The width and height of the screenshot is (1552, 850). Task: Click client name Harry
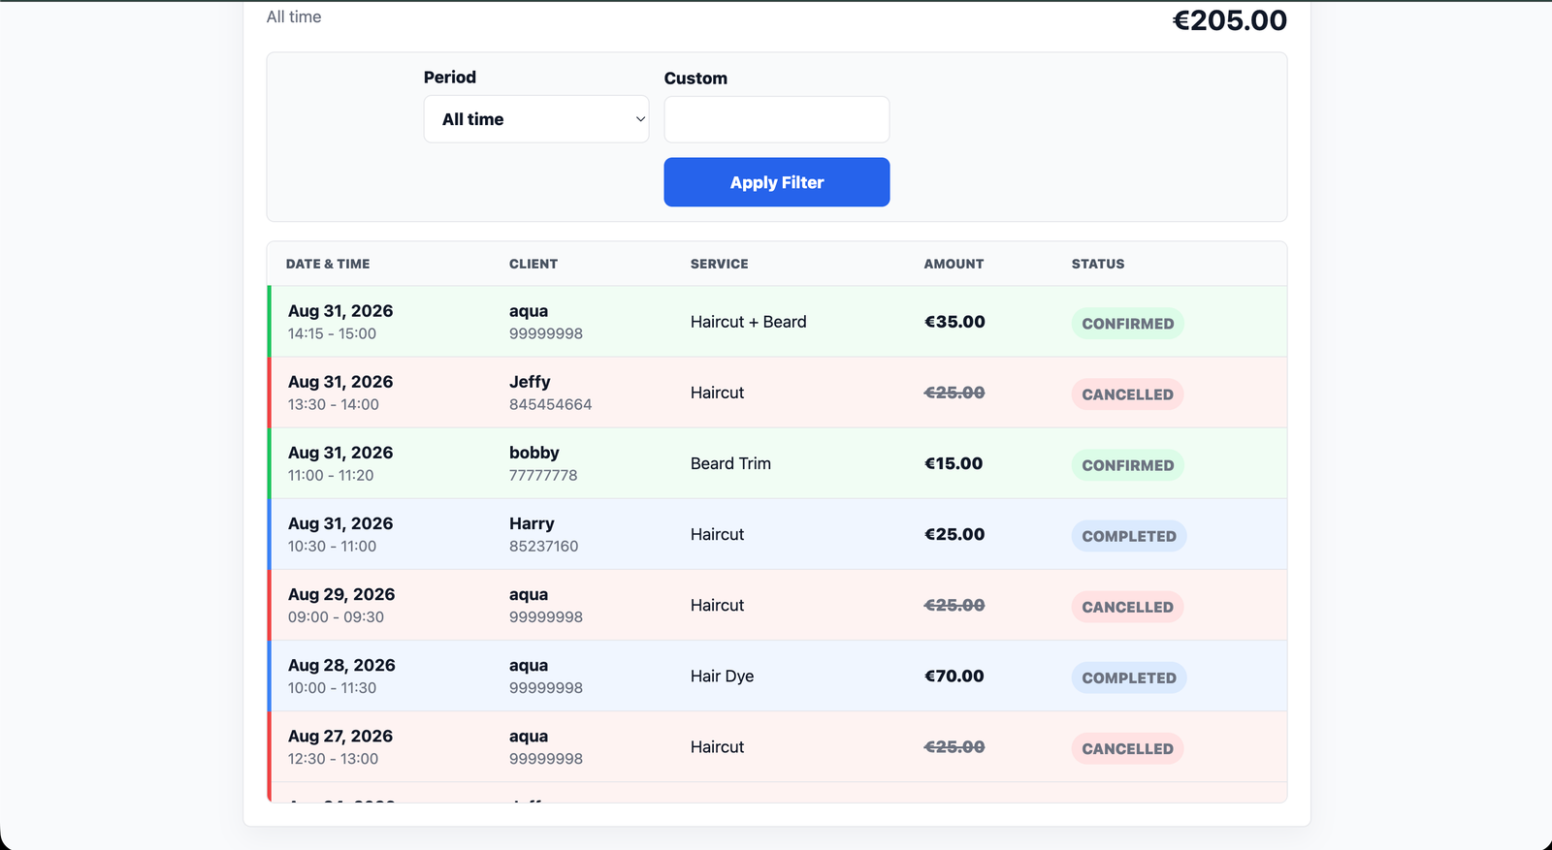[532, 523]
